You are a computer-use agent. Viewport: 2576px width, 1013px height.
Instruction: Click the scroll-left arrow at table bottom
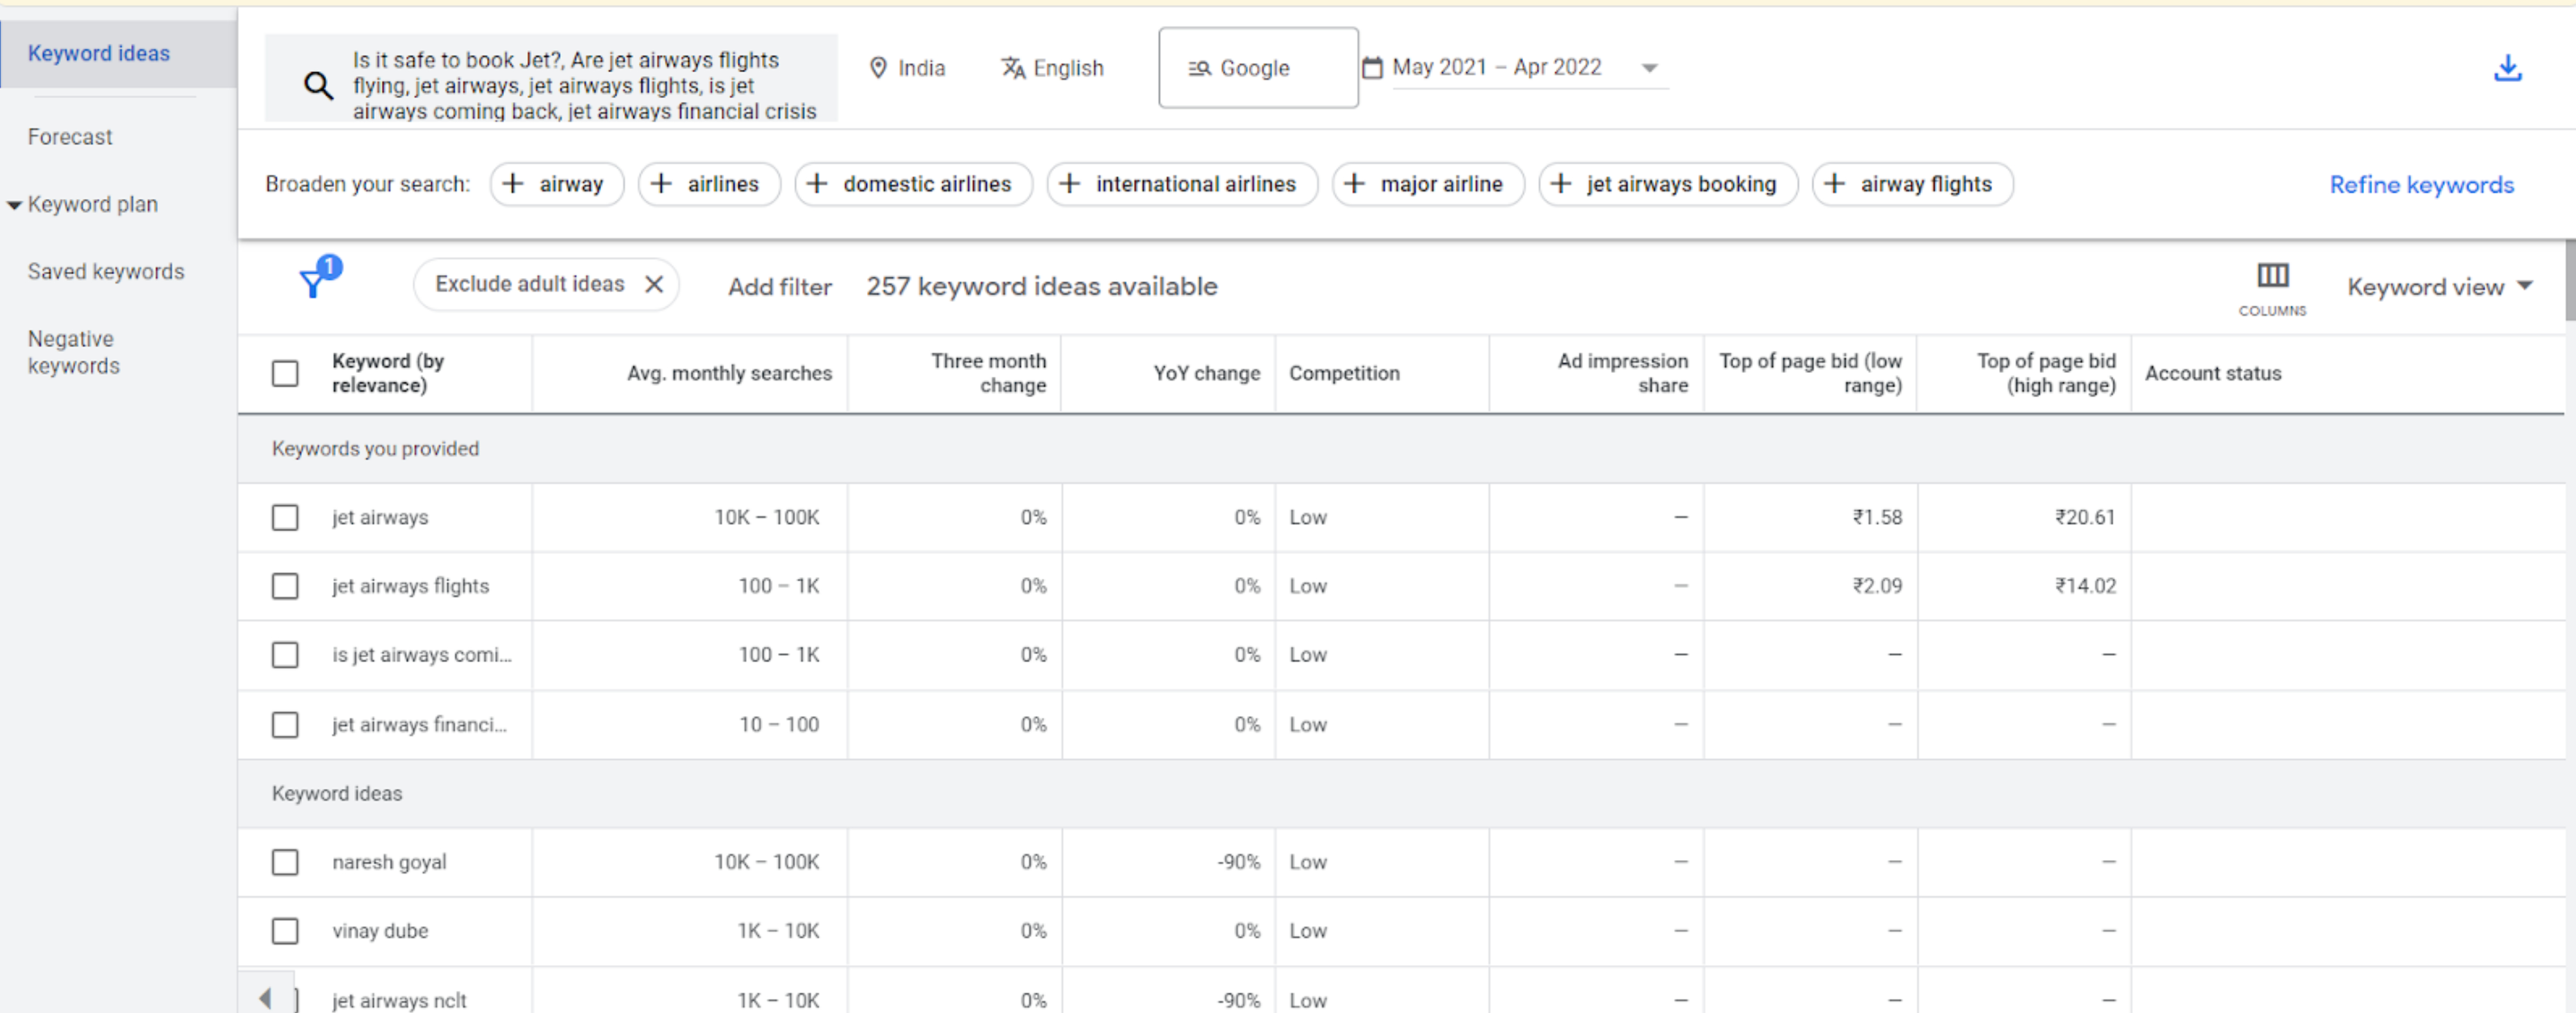pyautogui.click(x=265, y=997)
